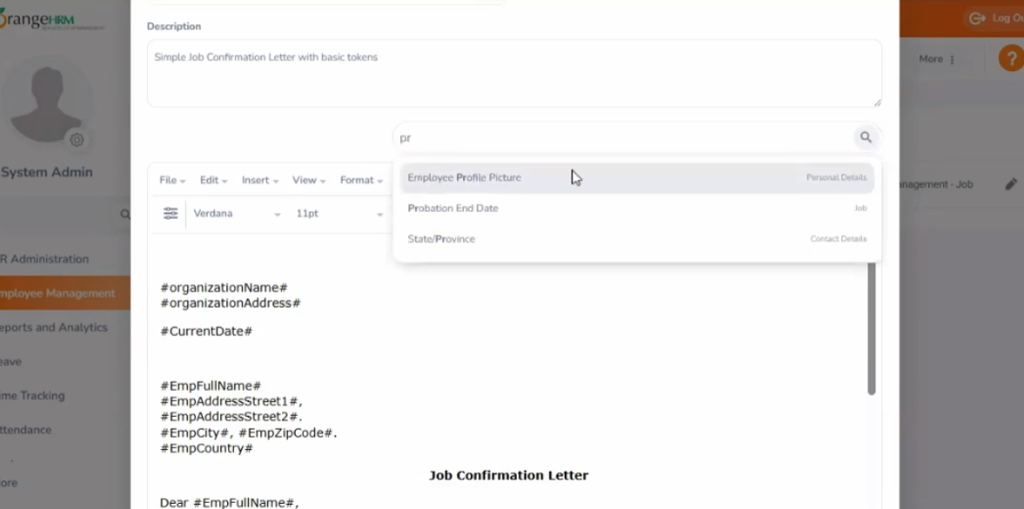This screenshot has width=1024, height=509.
Task: Open the Format menu in editor
Action: click(361, 181)
